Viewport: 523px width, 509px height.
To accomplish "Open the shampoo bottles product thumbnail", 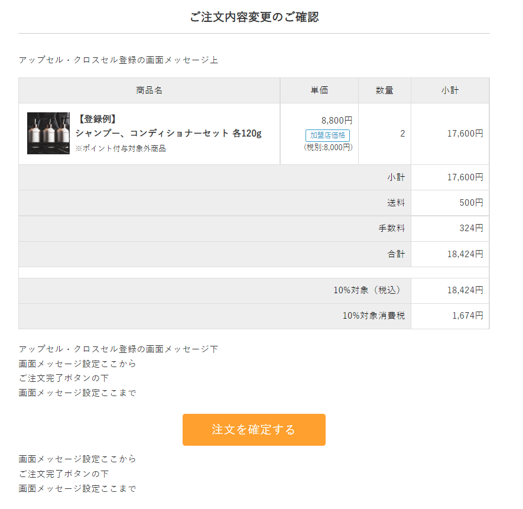I will click(48, 134).
